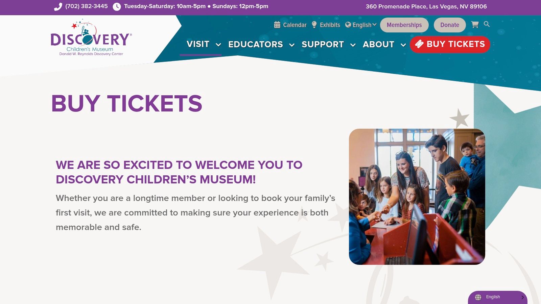Click the calendar icon

(277, 25)
